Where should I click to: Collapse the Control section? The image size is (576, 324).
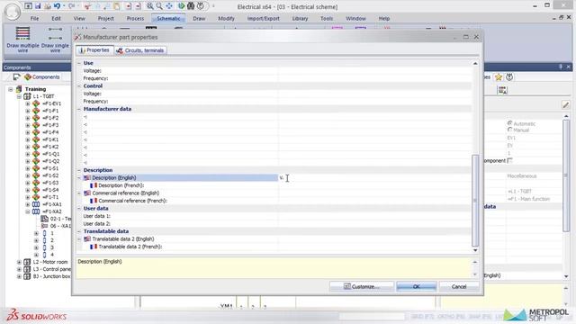coord(79,86)
